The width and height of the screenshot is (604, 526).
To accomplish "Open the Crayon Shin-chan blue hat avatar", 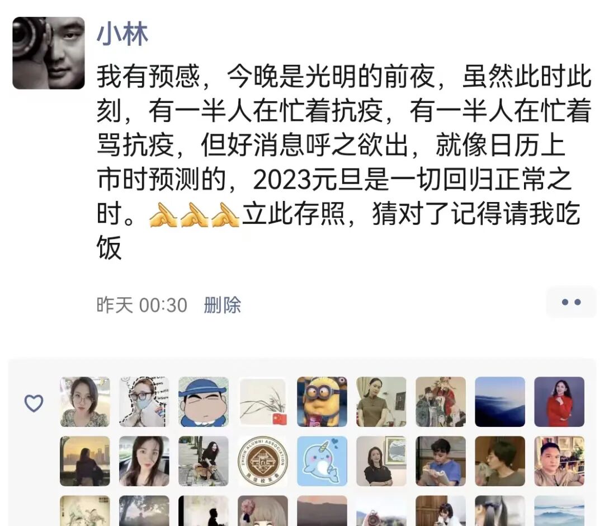I will click(x=204, y=402).
